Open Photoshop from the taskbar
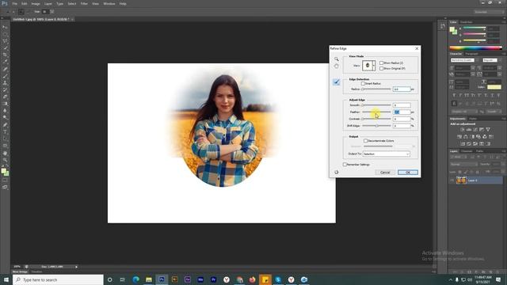Image resolution: width=507 pixels, height=285 pixels. click(162, 279)
